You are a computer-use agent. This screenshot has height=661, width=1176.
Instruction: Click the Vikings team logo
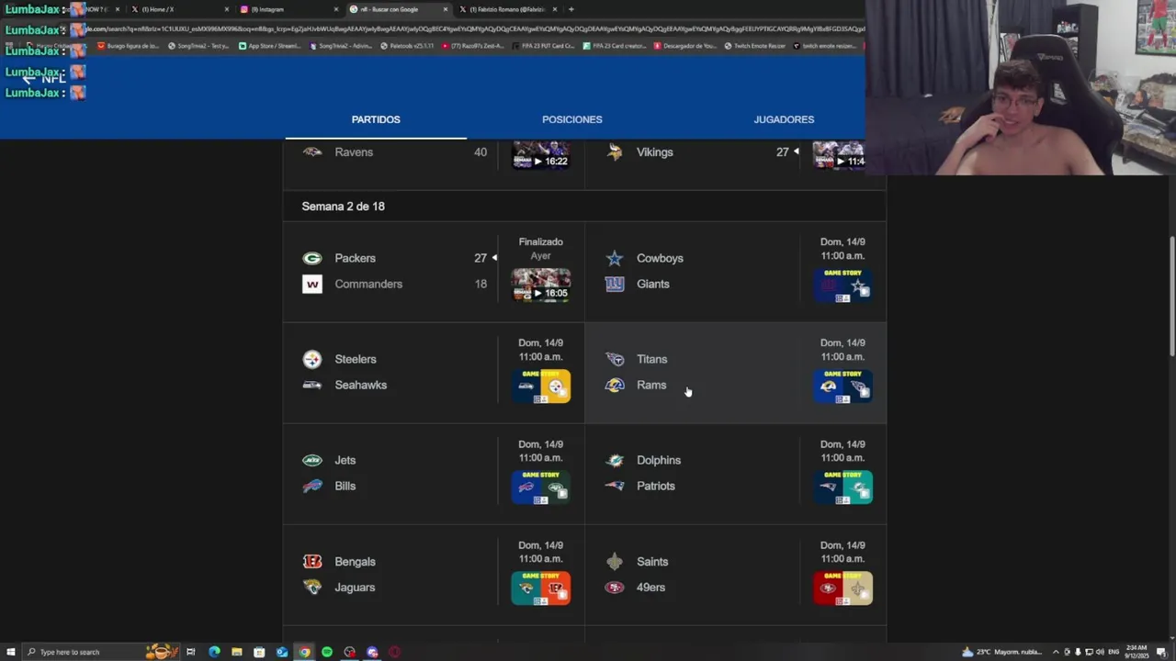click(615, 152)
